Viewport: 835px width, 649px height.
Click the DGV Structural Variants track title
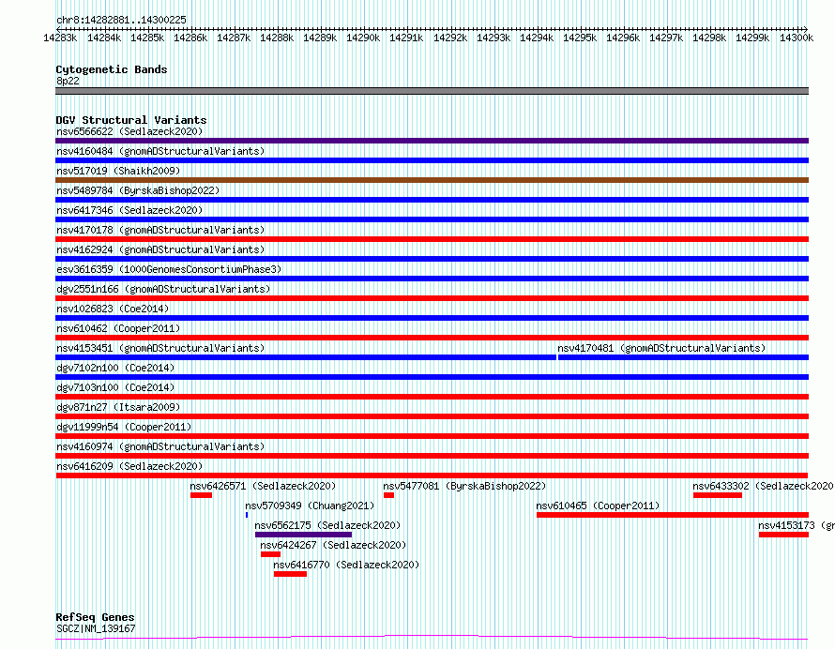pyautogui.click(x=131, y=120)
